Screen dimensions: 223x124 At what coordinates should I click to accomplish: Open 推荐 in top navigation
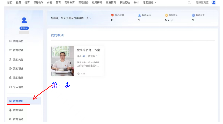tap(19, 2)
